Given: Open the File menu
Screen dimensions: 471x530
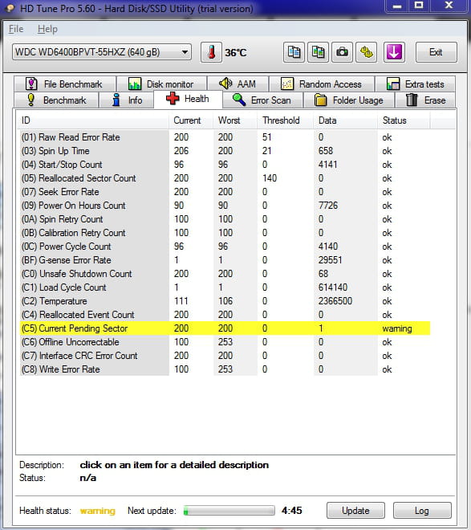Looking at the screenshot, I should [16, 29].
